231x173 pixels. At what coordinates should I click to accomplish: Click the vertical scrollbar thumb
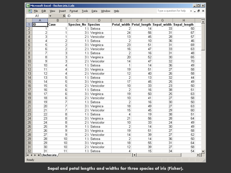pyautogui.click(x=203, y=37)
